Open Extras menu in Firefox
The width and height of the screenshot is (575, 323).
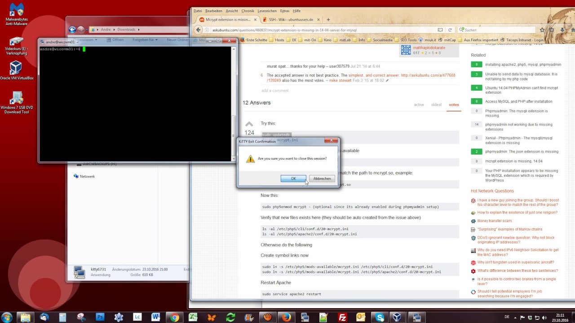pyautogui.click(x=285, y=11)
